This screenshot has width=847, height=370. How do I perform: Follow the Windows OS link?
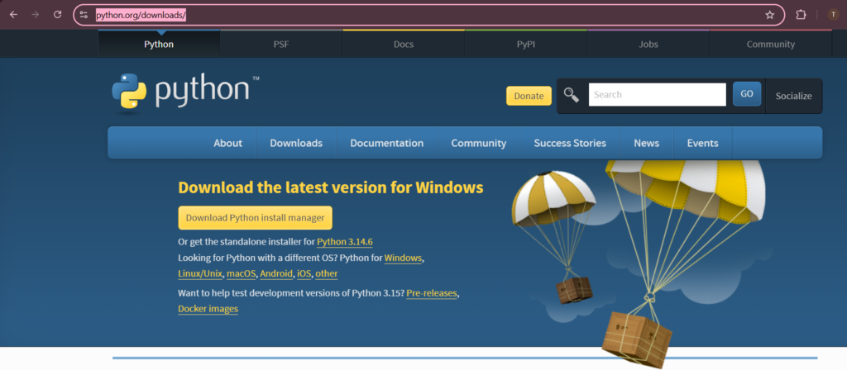pyautogui.click(x=403, y=258)
